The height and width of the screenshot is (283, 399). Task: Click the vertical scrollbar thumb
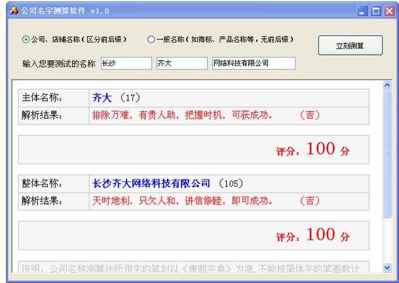tap(387, 154)
